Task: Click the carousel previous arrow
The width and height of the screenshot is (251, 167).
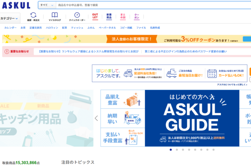Action: click(96, 118)
